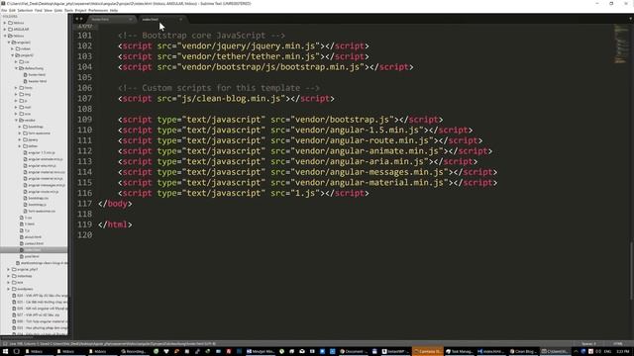The image size is (634, 356).
Task: Switch to Clean Blog Chrome window in taskbar
Action: point(523,352)
